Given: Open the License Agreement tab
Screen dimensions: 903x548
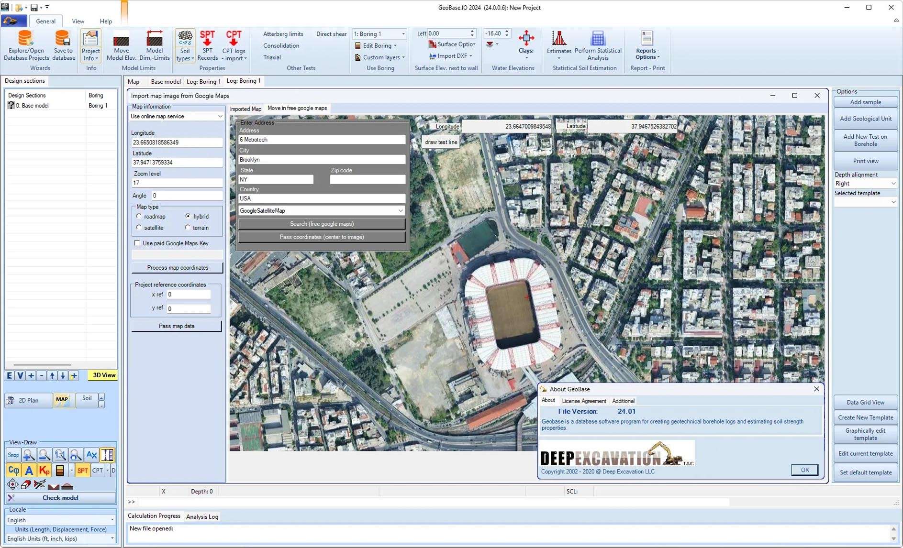Looking at the screenshot, I should 583,401.
